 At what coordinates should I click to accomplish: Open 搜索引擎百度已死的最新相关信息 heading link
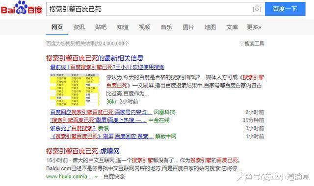tap(95, 58)
